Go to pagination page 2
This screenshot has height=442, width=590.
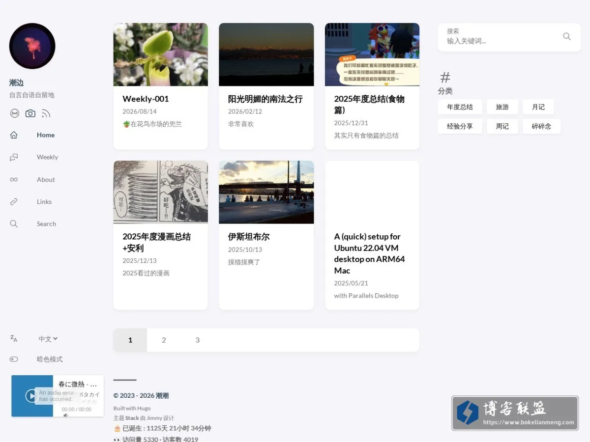pos(164,340)
